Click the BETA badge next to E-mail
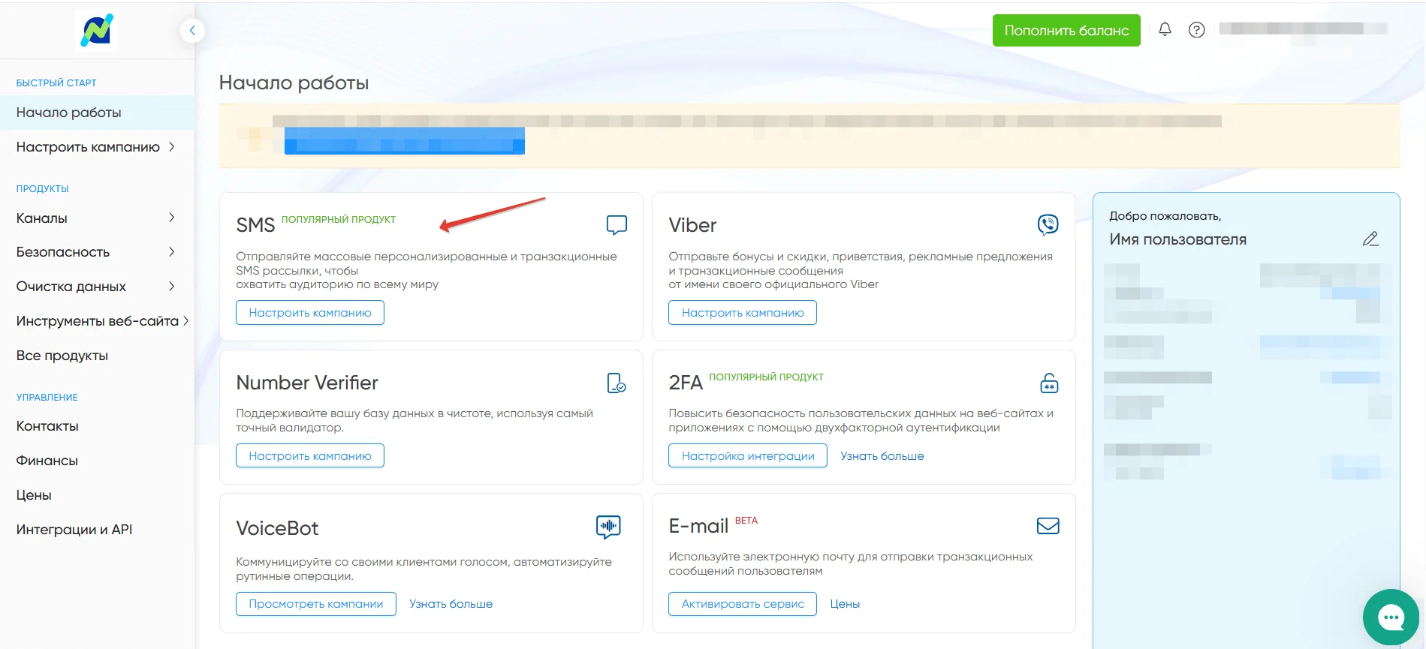 [746, 521]
